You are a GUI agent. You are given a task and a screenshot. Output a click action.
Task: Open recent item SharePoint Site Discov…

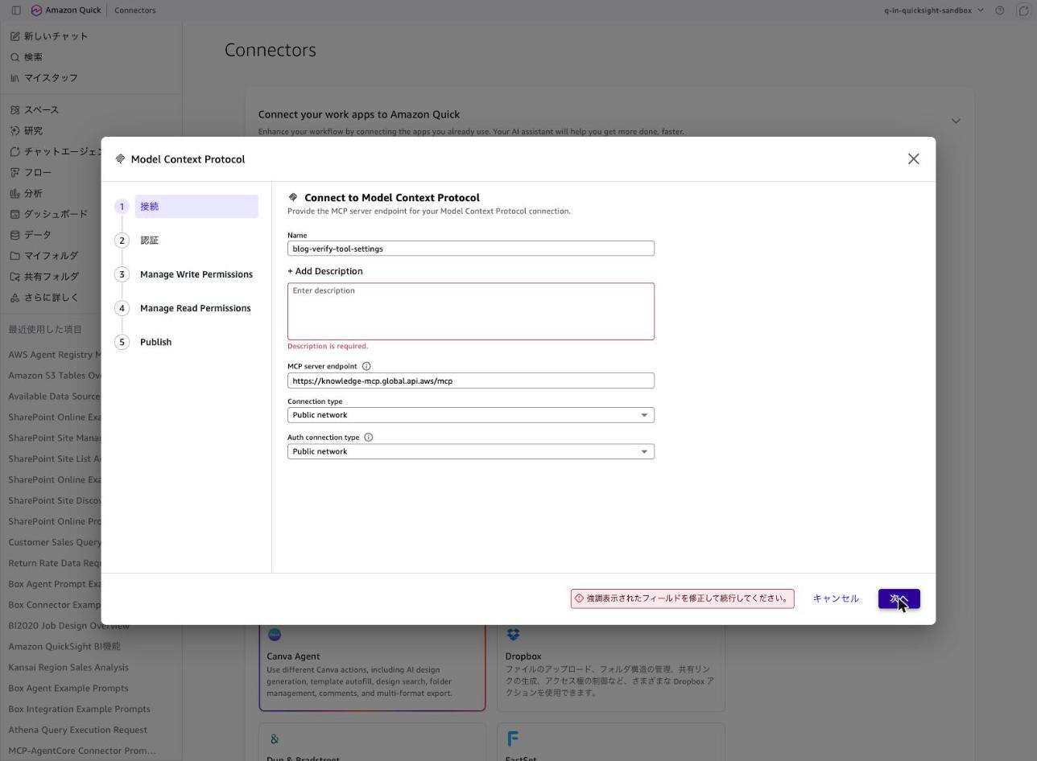[55, 501]
